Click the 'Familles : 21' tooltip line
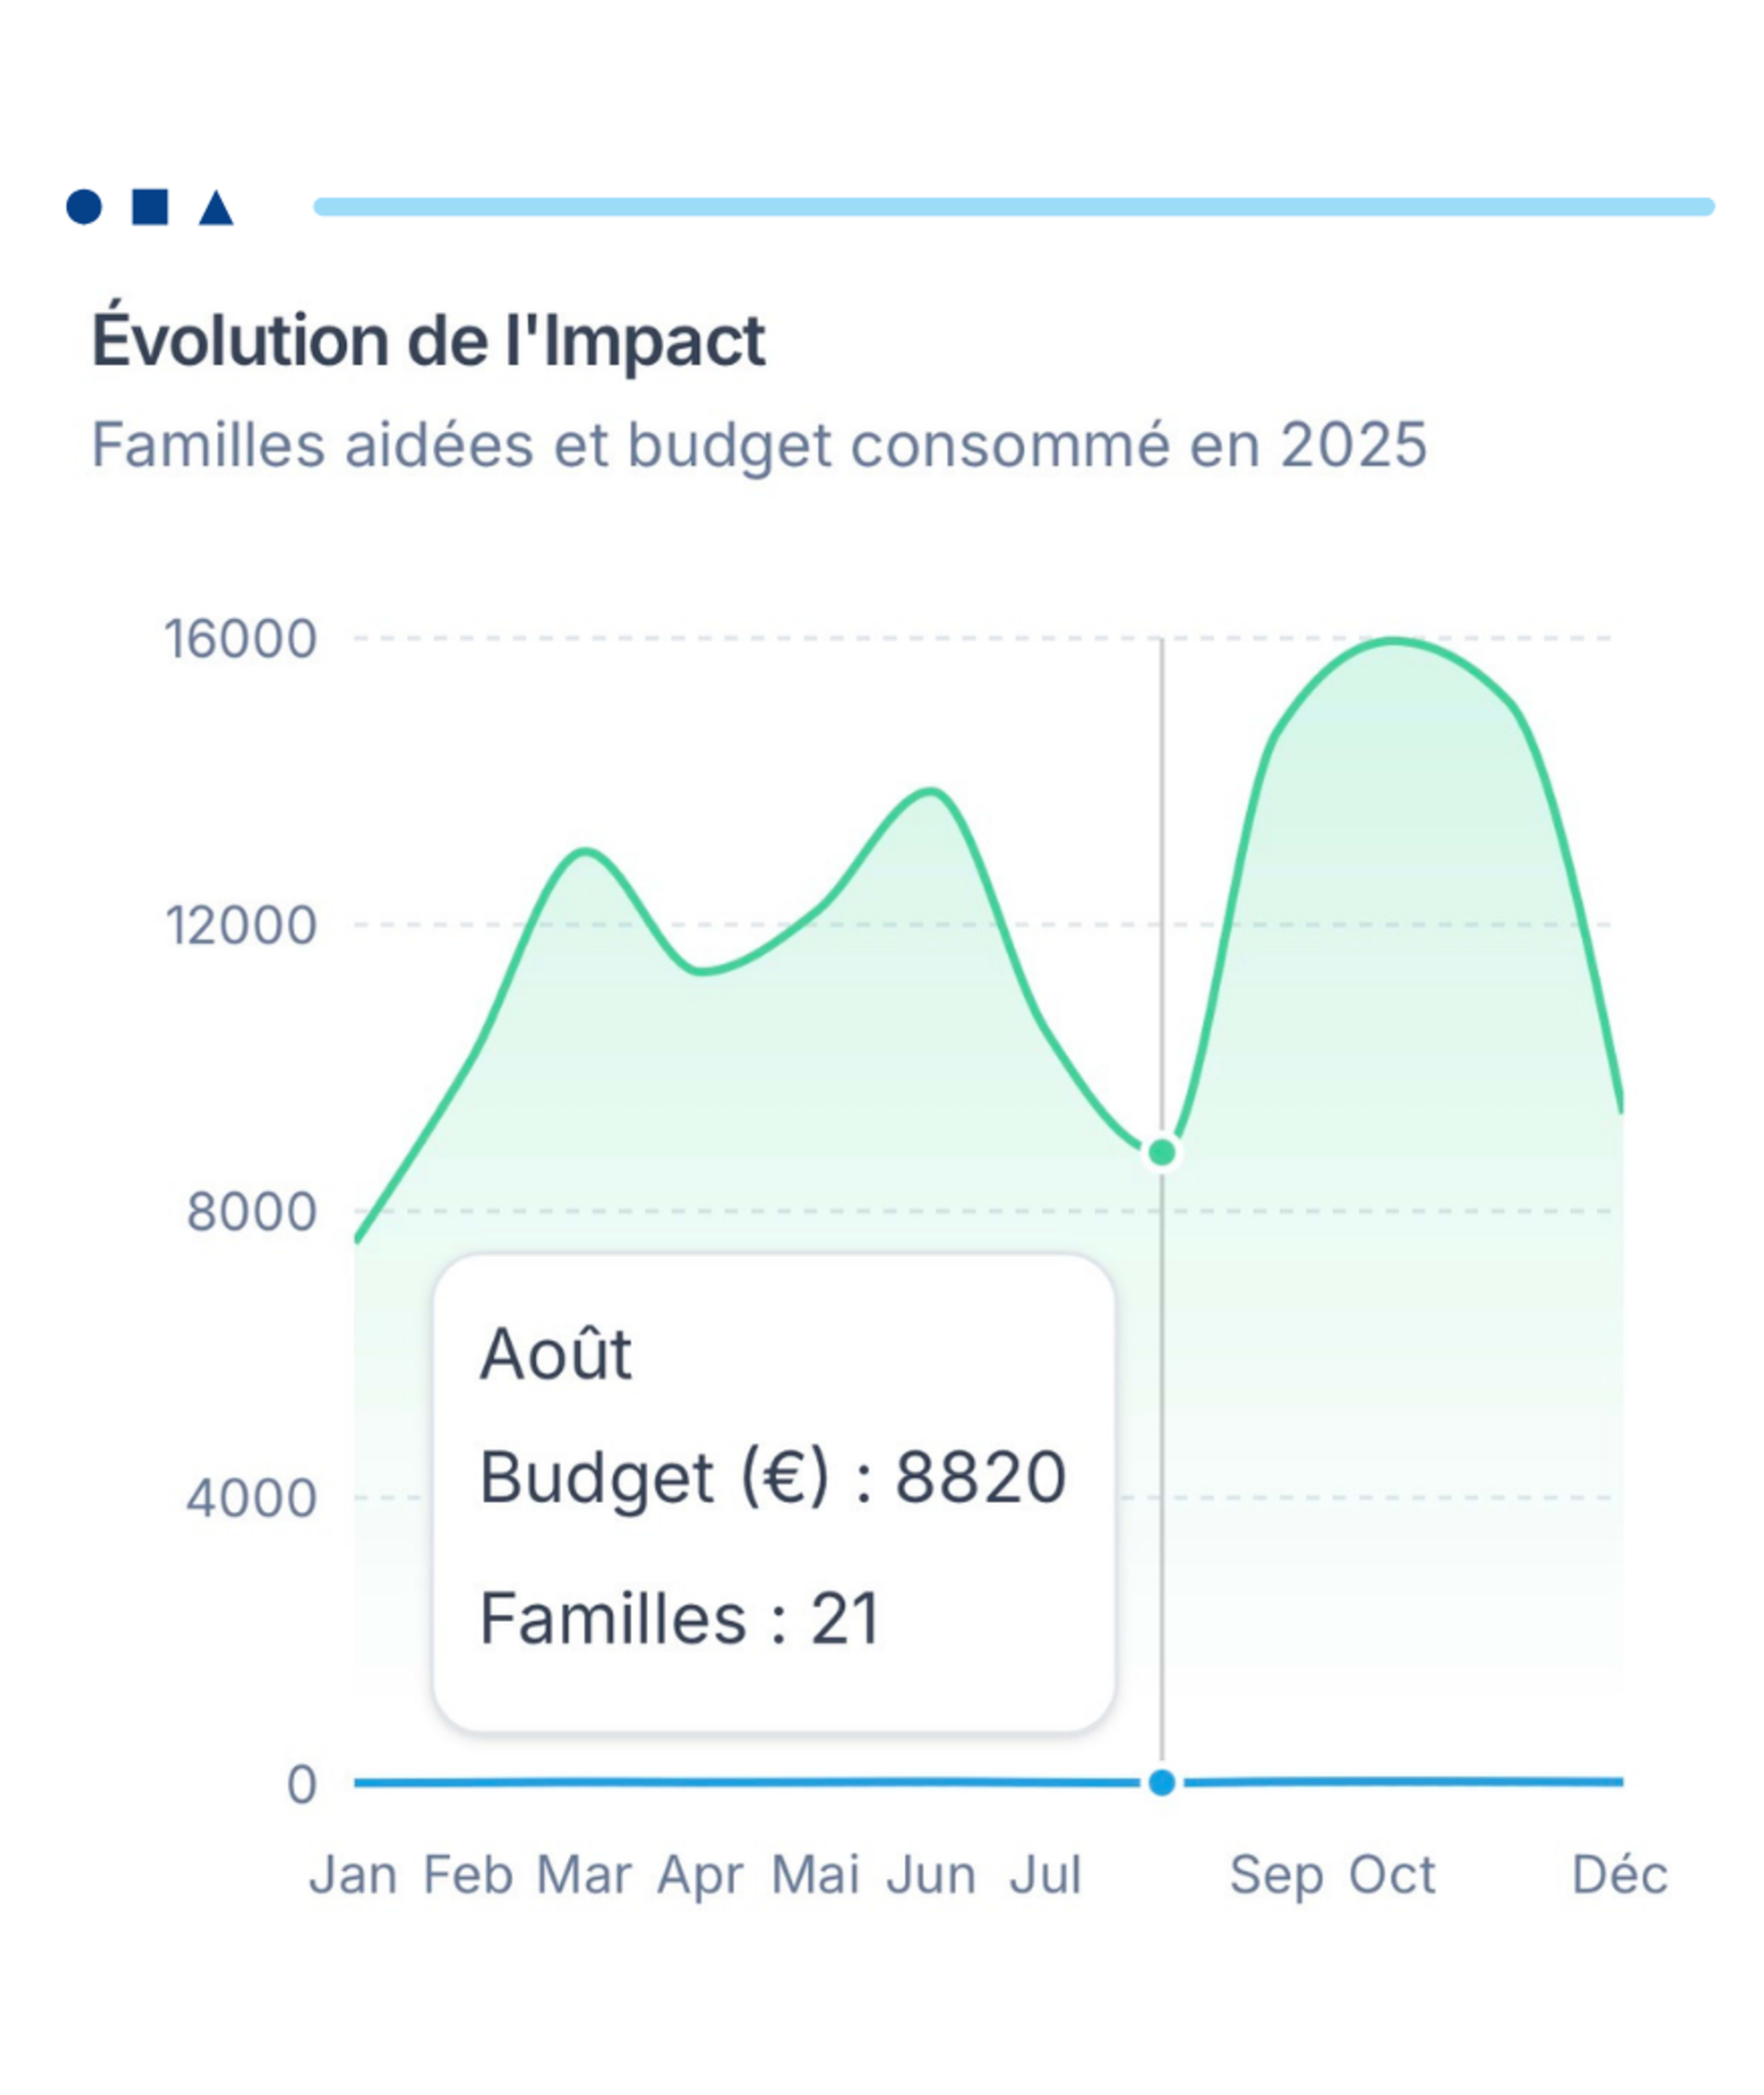The height and width of the screenshot is (2095, 1764). click(x=680, y=1618)
